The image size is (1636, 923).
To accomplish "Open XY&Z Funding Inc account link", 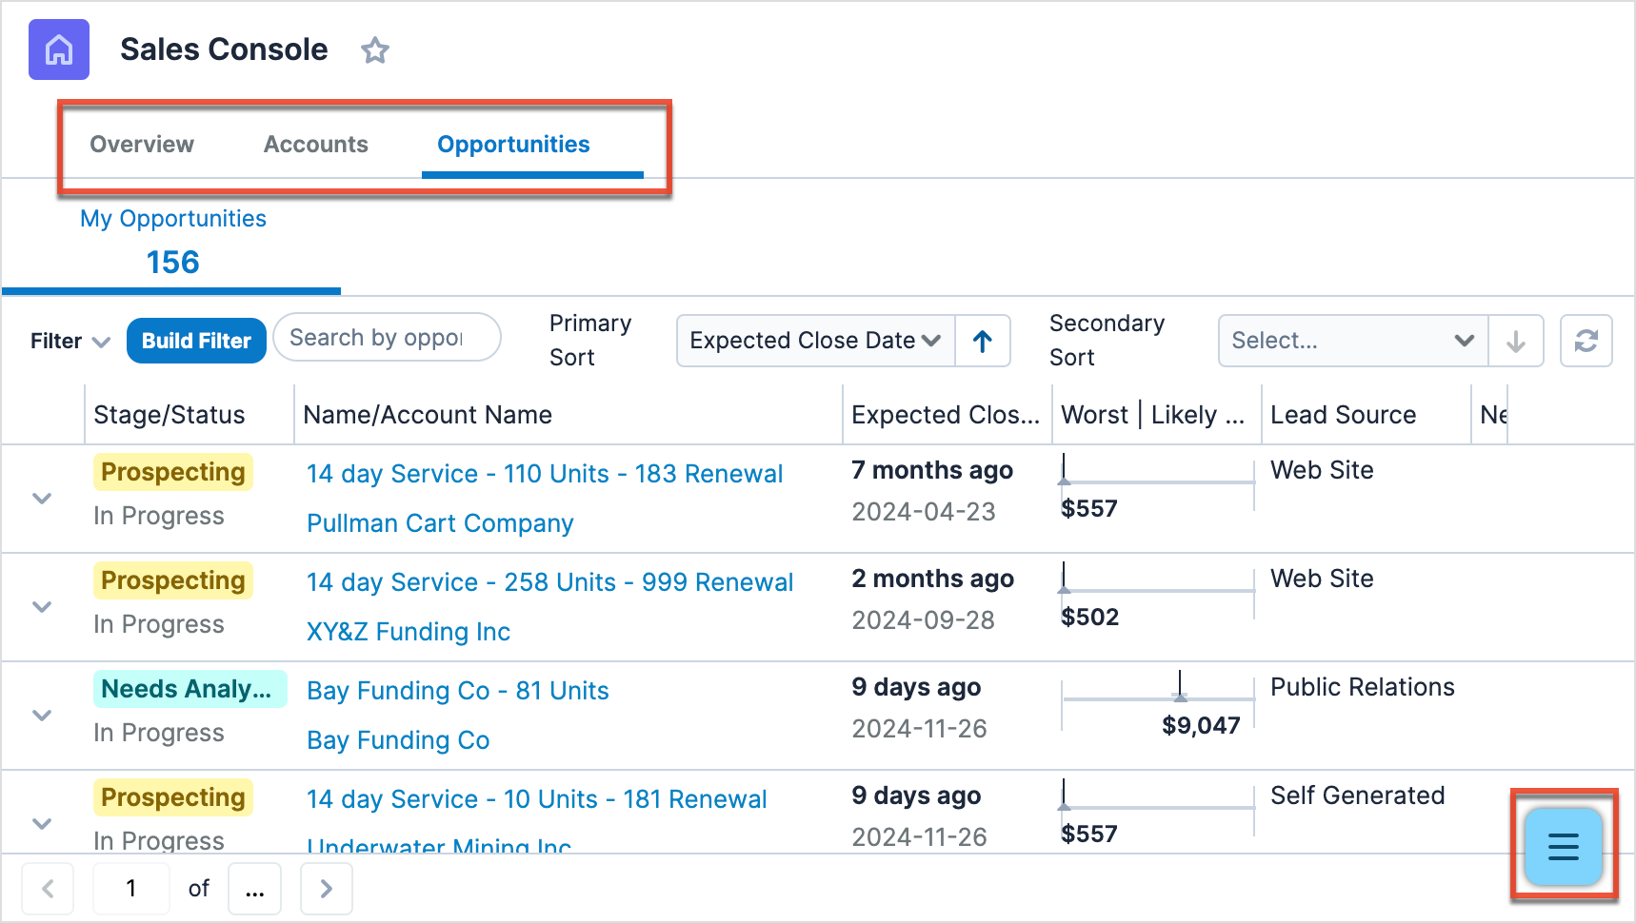I will tap(409, 632).
